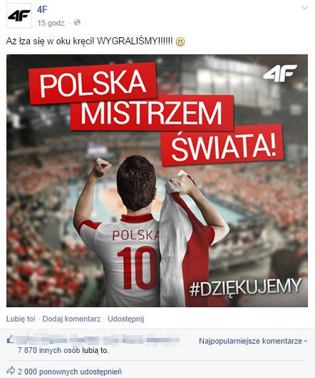Viewport: 315px width, 378px height.
Task: Open the 4F page name link
Action: click(42, 9)
